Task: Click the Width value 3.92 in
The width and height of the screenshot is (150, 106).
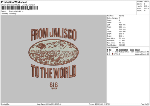Action: 146,8
